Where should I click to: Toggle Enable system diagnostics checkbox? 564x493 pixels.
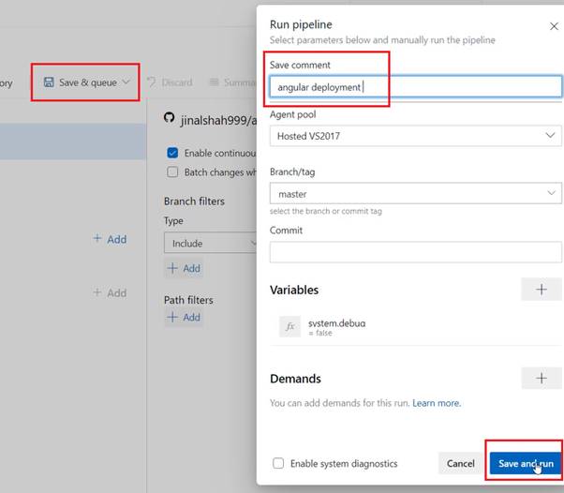point(278,463)
